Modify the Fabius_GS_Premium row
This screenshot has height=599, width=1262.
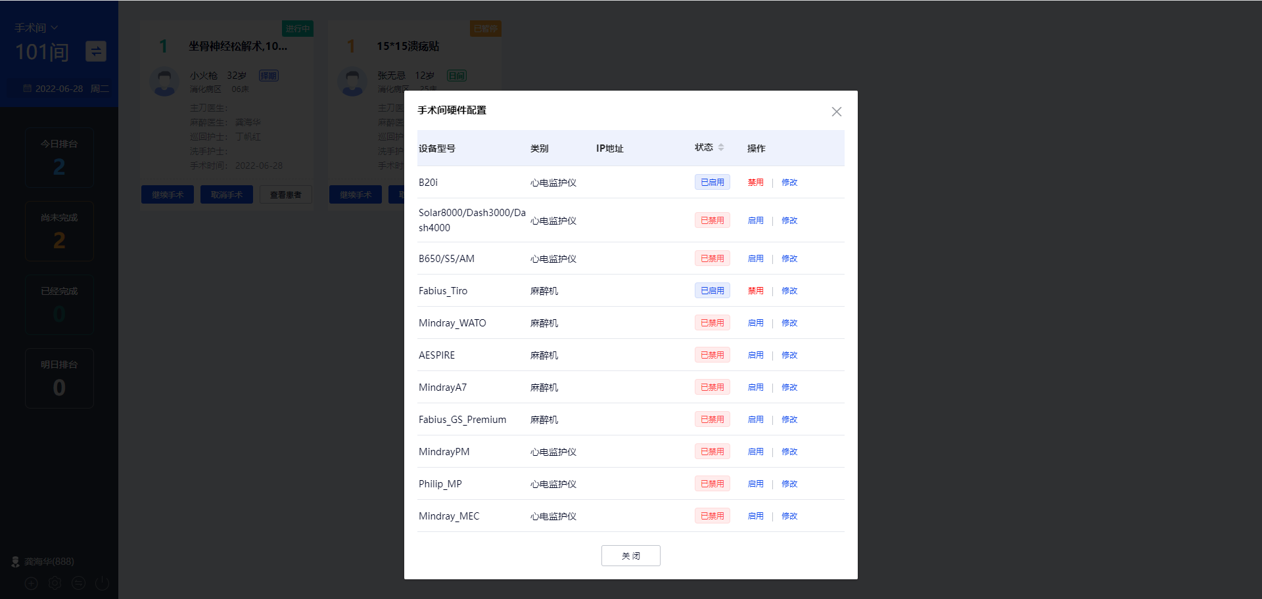(789, 420)
